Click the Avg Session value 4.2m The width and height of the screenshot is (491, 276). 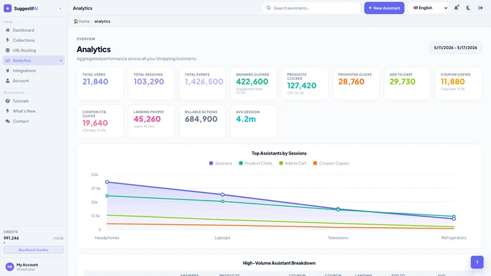pos(246,119)
